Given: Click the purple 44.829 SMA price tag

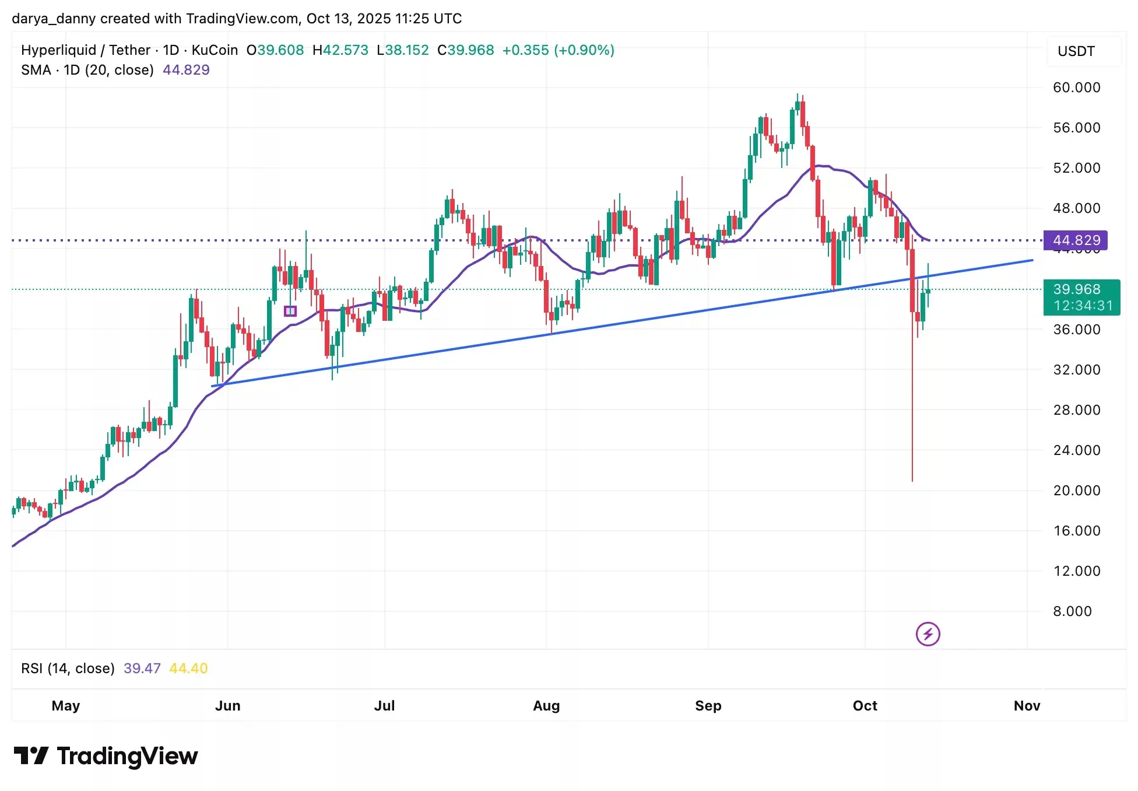Looking at the screenshot, I should click(x=1076, y=240).
